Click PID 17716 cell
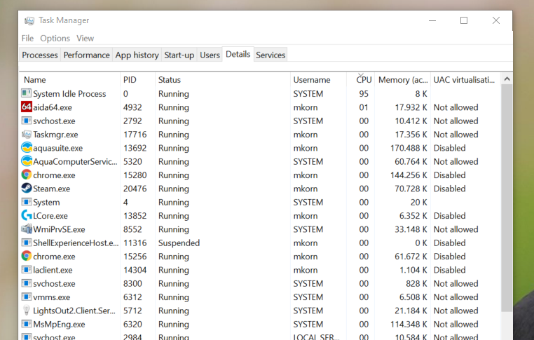The width and height of the screenshot is (534, 340). point(135,135)
